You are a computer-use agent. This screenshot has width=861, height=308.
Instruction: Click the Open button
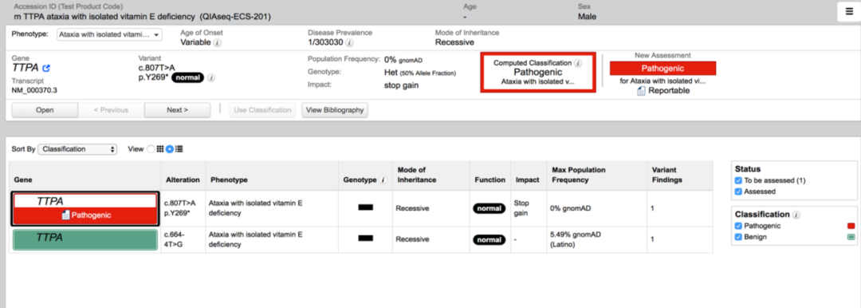click(x=45, y=110)
